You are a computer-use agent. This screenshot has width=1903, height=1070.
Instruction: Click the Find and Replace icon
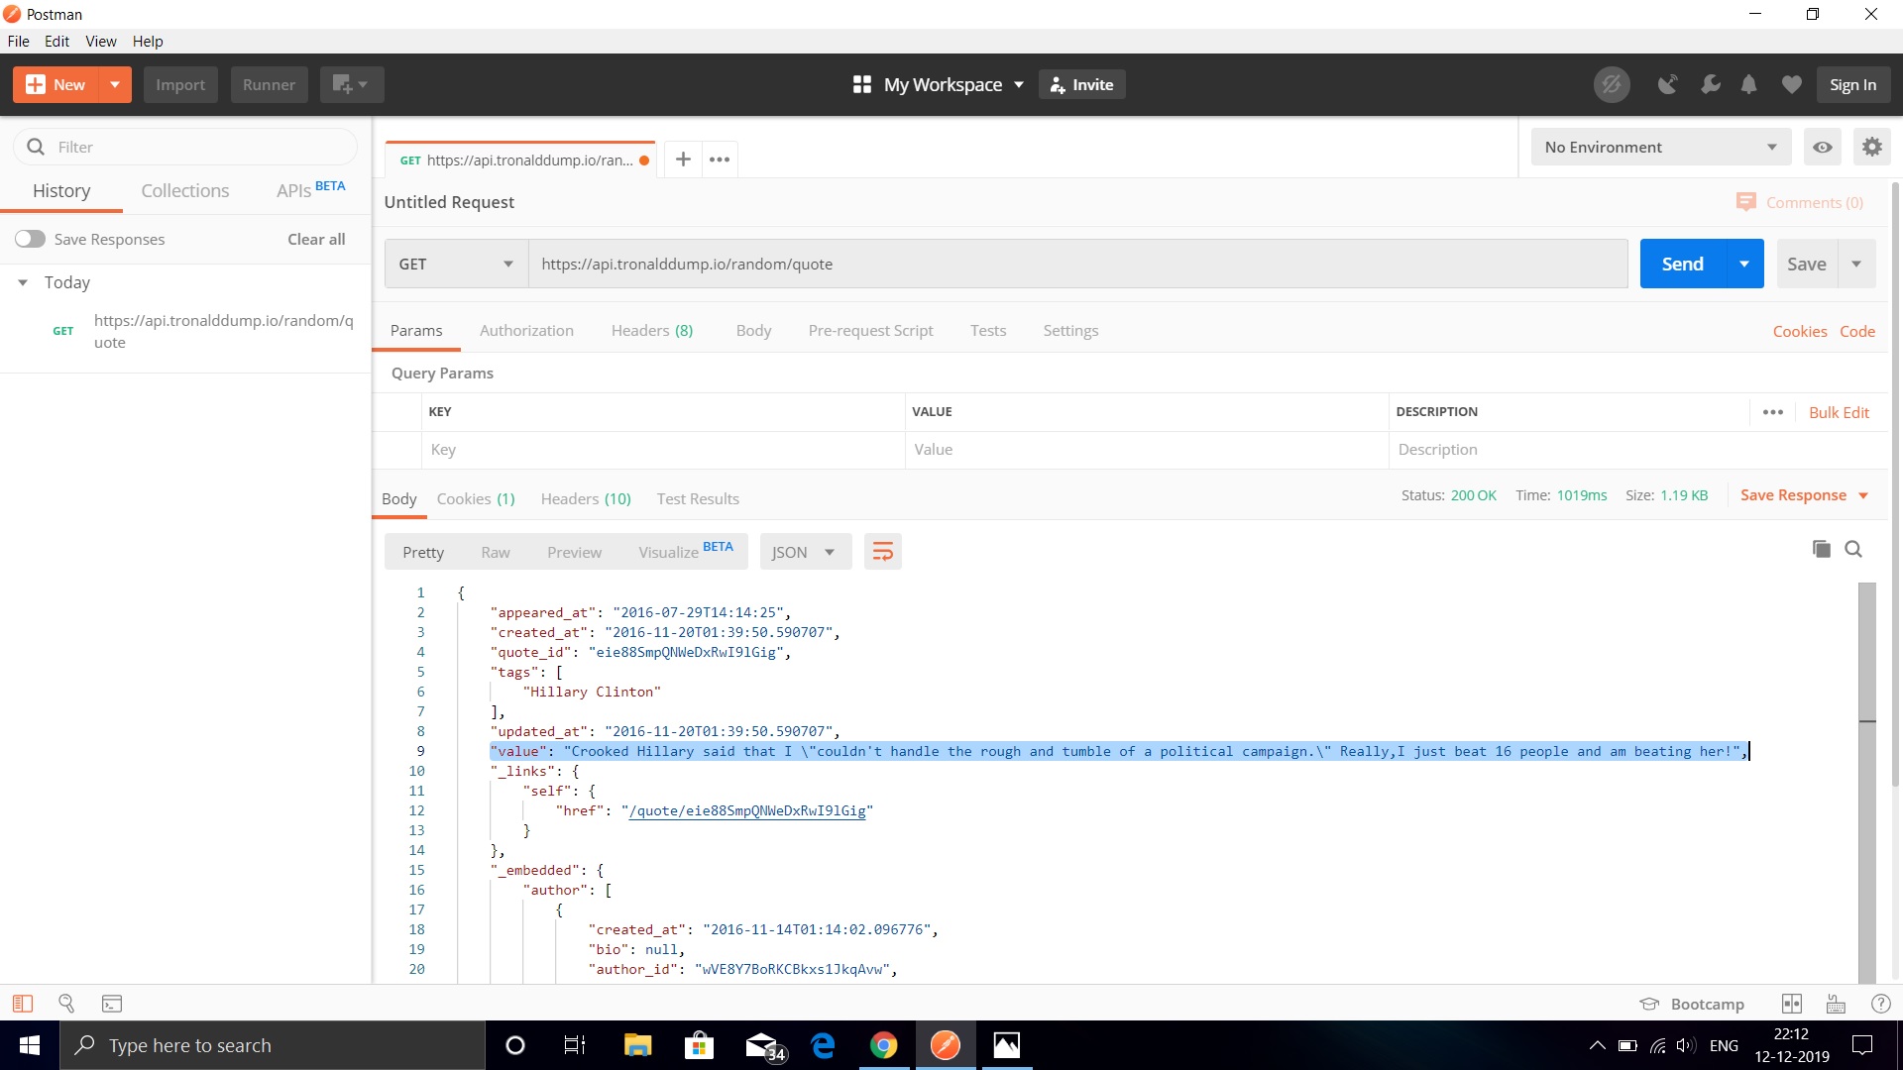[x=66, y=1004]
